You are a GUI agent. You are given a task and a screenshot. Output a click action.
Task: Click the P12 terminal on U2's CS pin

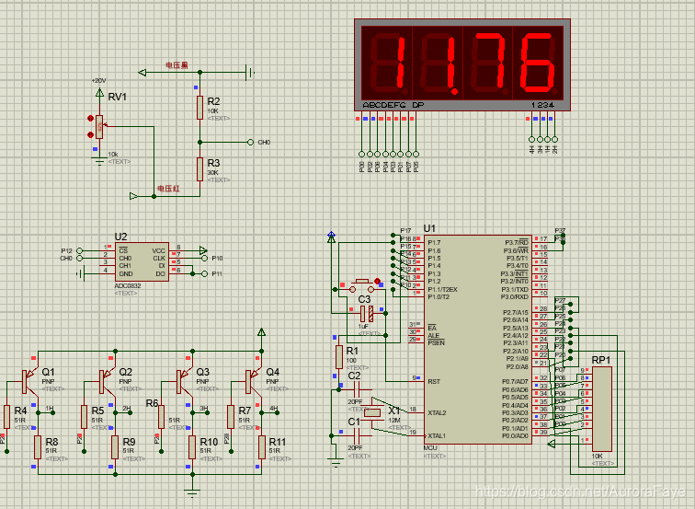coord(79,250)
